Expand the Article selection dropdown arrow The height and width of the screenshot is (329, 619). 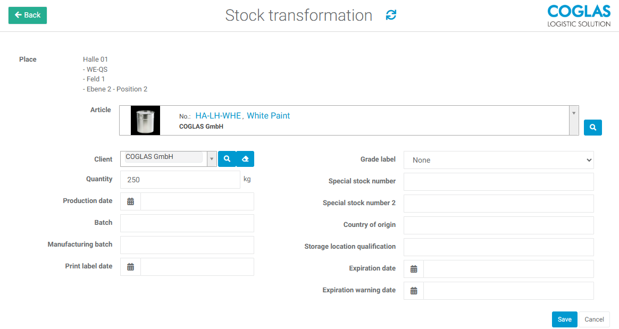point(574,113)
